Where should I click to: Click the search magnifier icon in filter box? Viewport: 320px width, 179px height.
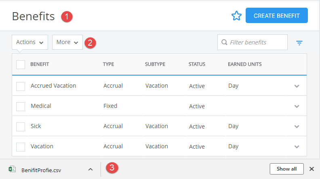point(224,42)
